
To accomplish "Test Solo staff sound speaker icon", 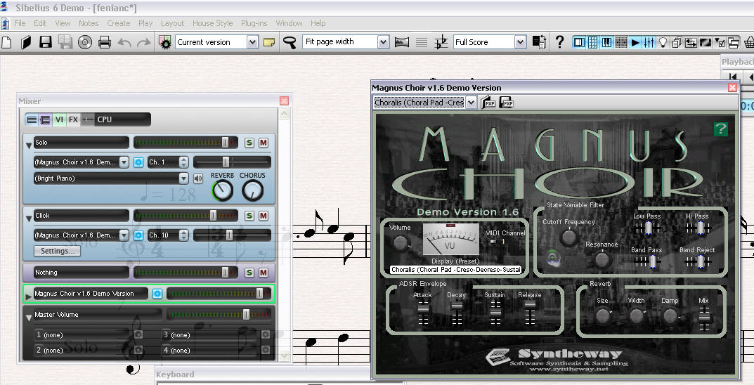I will pos(198,179).
